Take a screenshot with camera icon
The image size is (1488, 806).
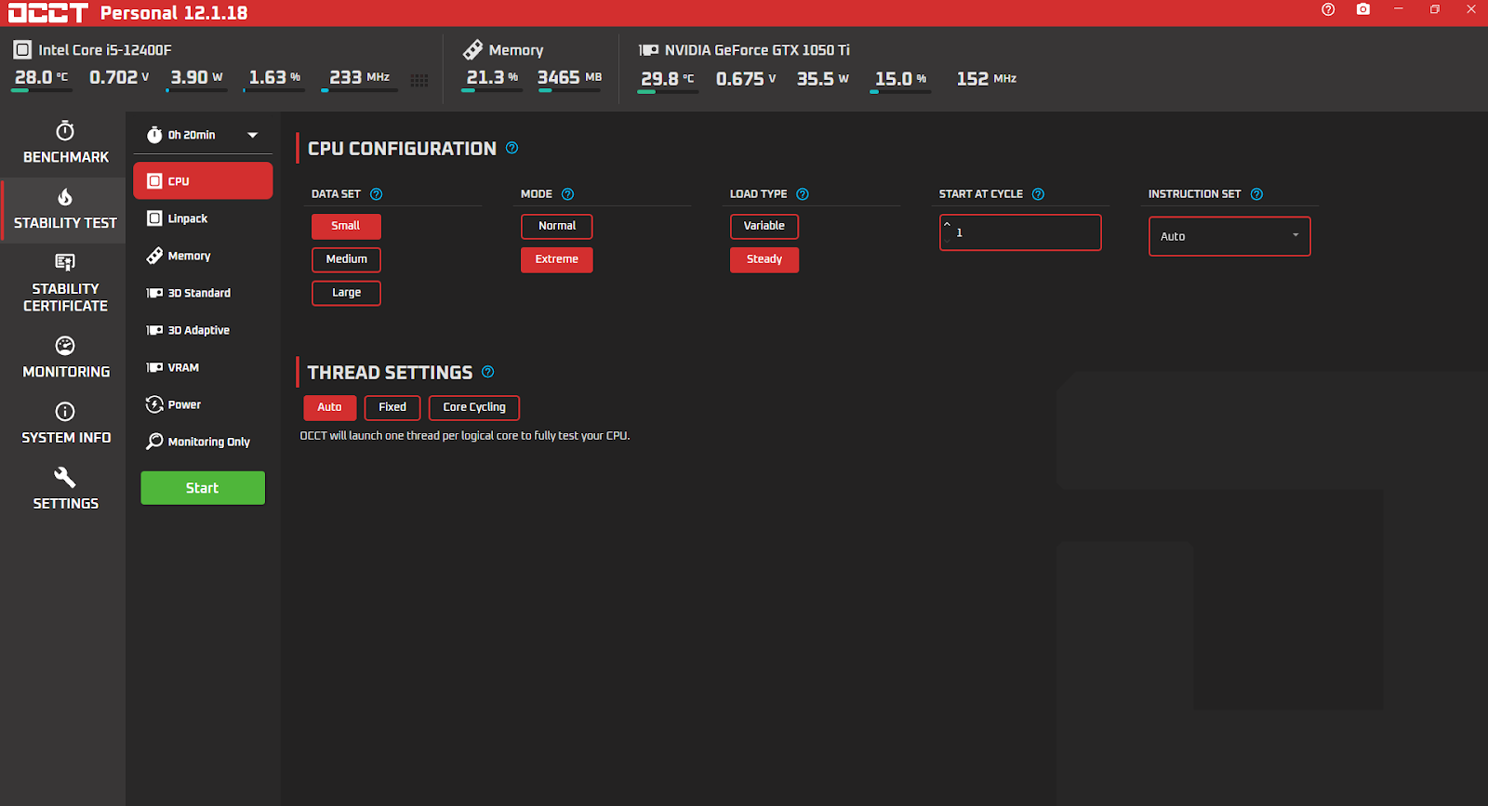point(1363,9)
